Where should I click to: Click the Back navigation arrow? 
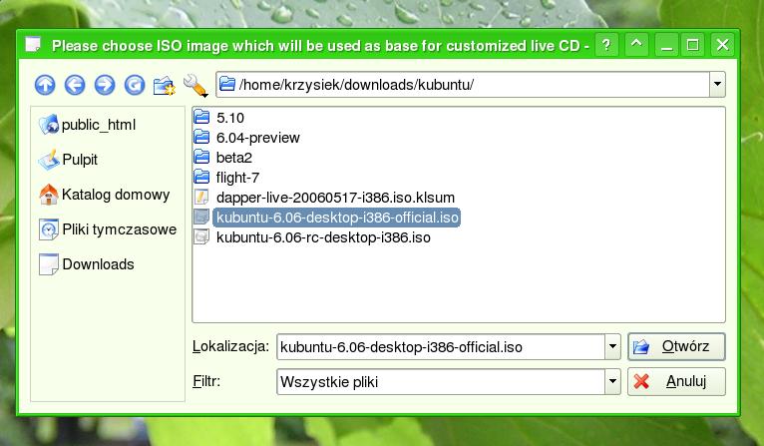[x=75, y=85]
